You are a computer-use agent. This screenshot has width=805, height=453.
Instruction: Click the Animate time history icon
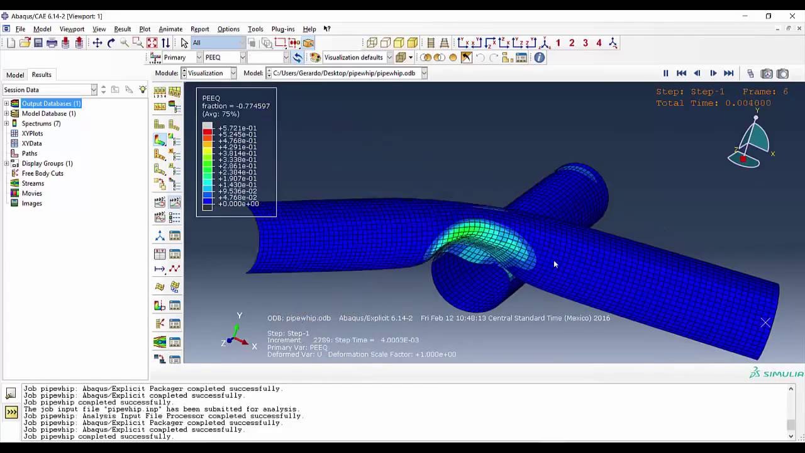(x=175, y=201)
